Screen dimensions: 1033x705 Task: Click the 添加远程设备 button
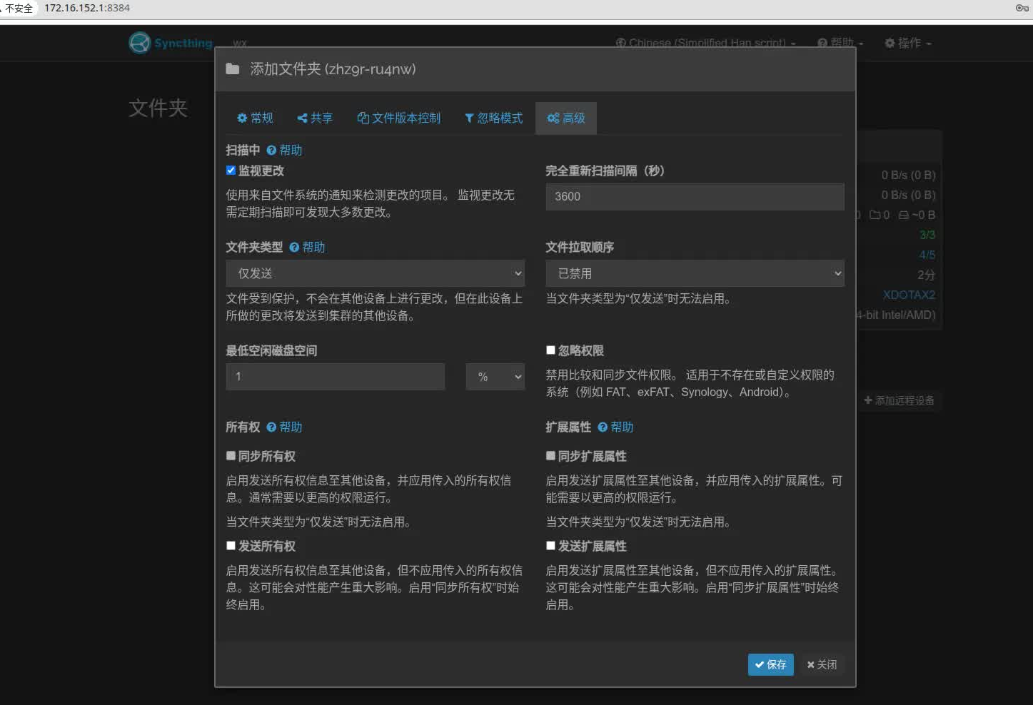(898, 400)
